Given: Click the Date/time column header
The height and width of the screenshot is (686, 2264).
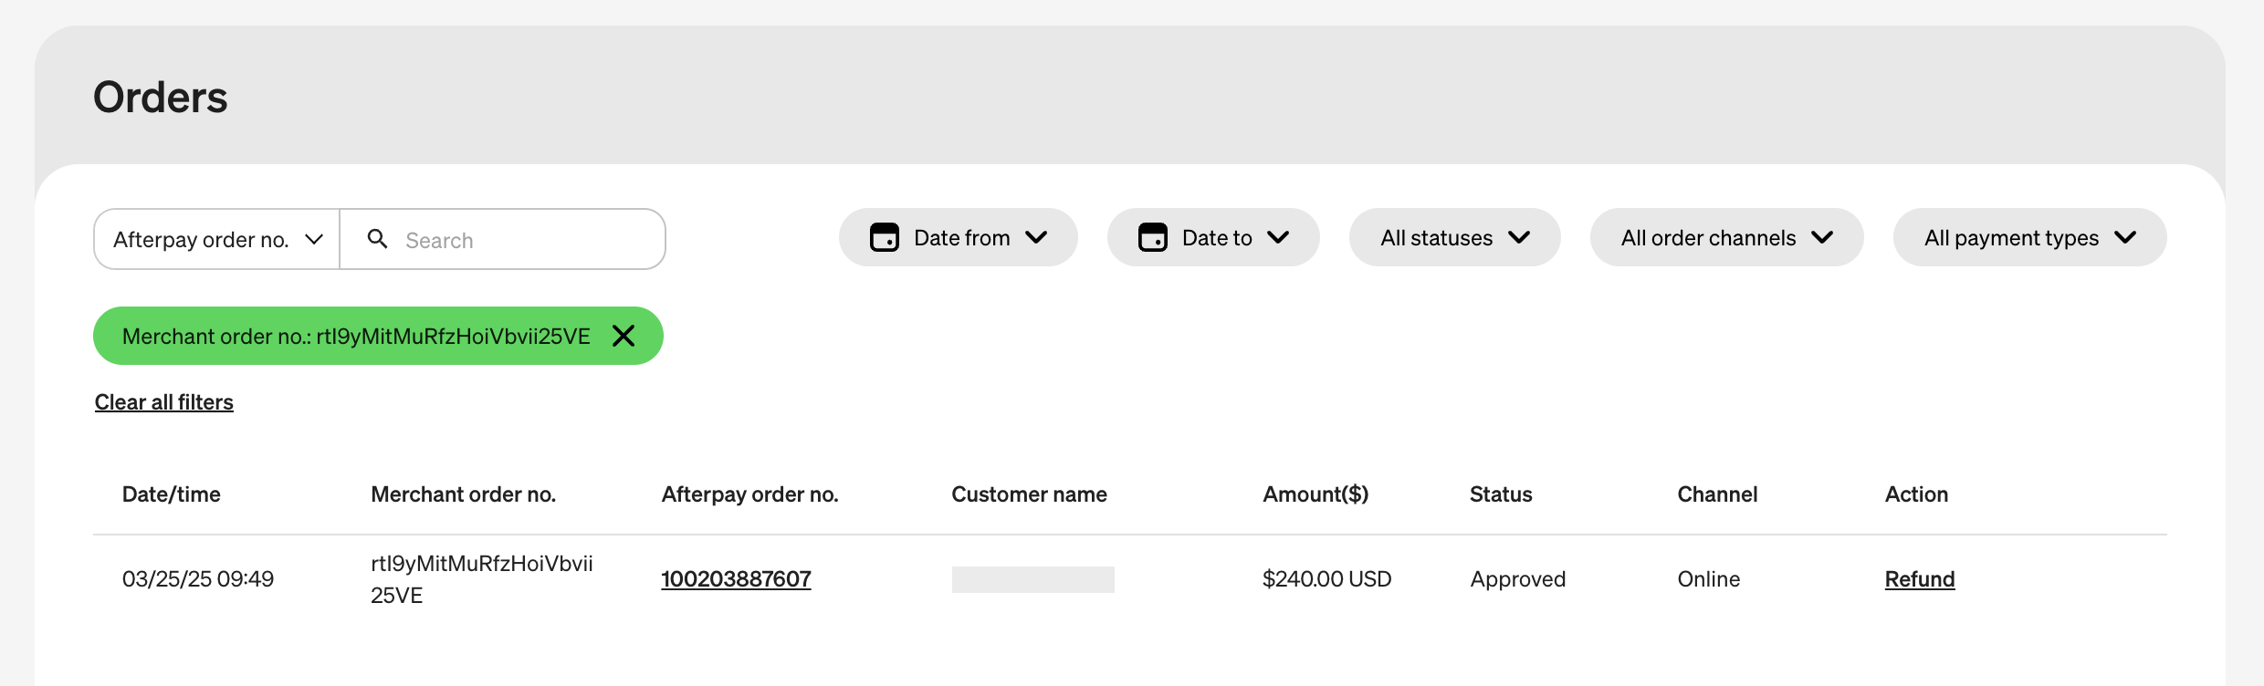Looking at the screenshot, I should click(x=172, y=494).
